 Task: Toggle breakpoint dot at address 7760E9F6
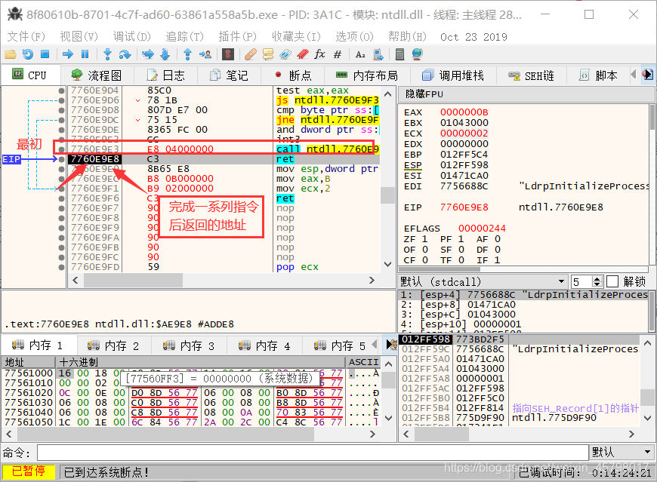tap(62, 198)
